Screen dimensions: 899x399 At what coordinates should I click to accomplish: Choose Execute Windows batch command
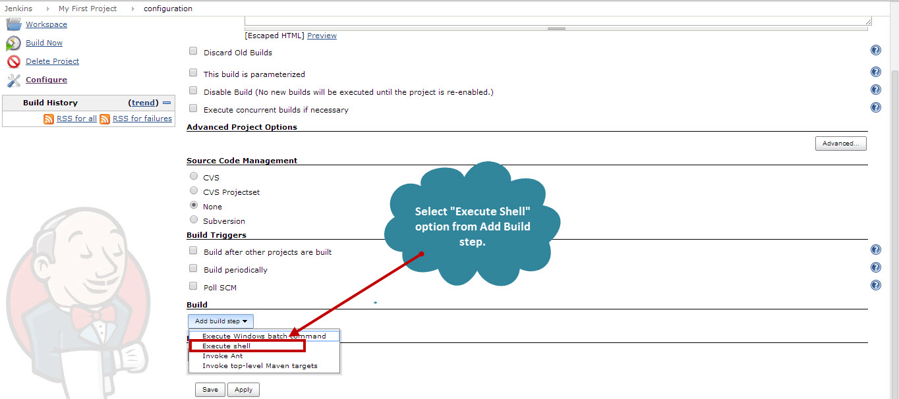264,336
